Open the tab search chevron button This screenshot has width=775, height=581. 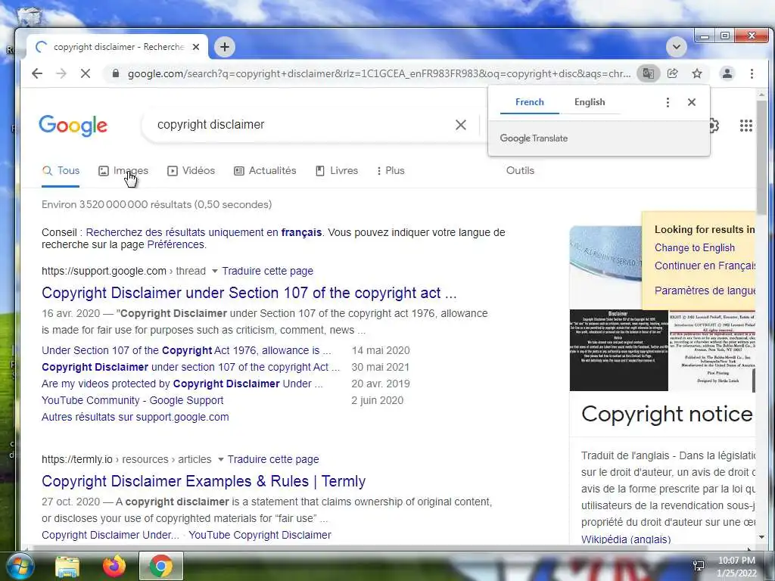(x=676, y=47)
